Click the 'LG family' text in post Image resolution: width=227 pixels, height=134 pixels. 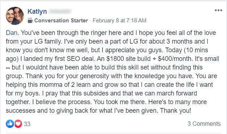click(48, 41)
